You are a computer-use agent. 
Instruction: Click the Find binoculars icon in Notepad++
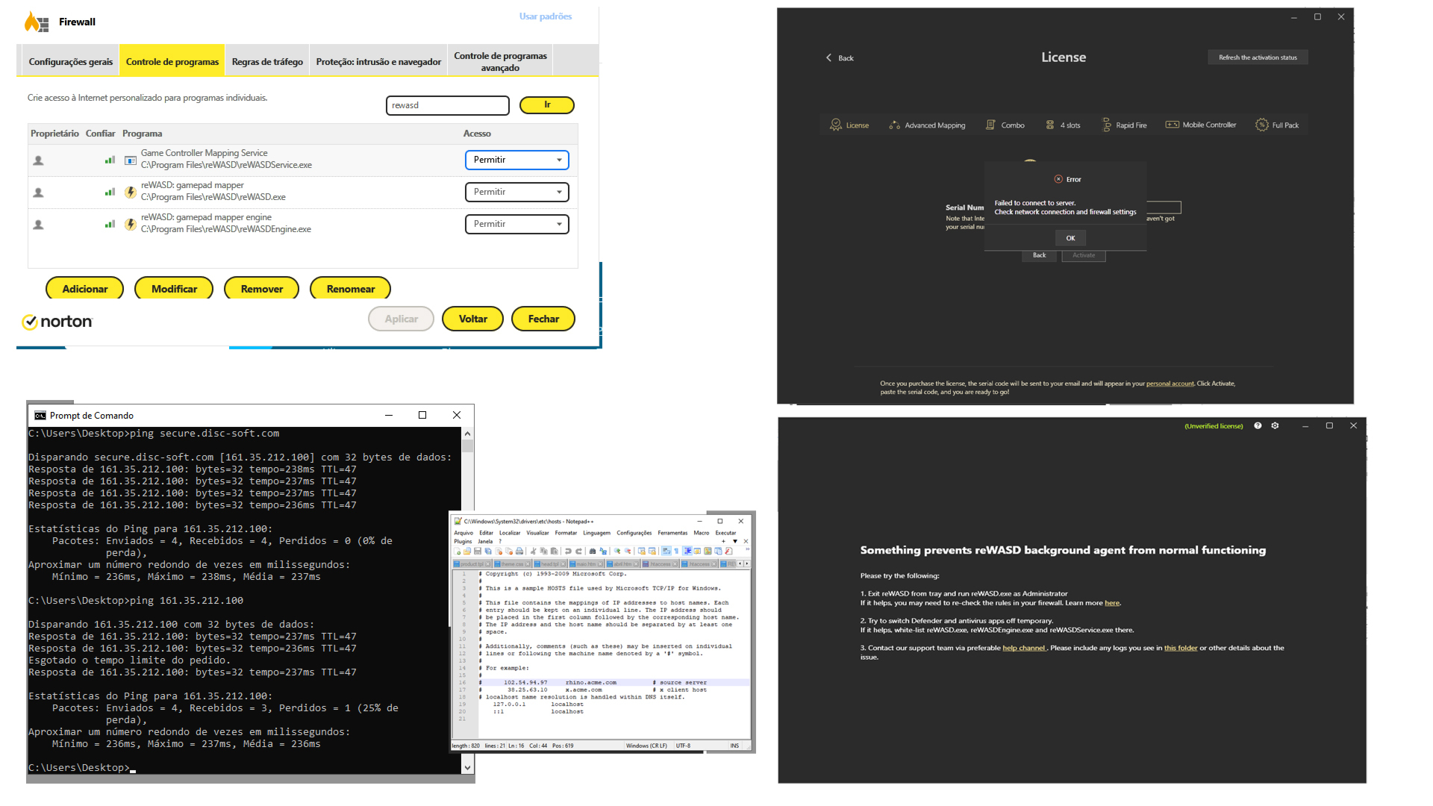(593, 552)
